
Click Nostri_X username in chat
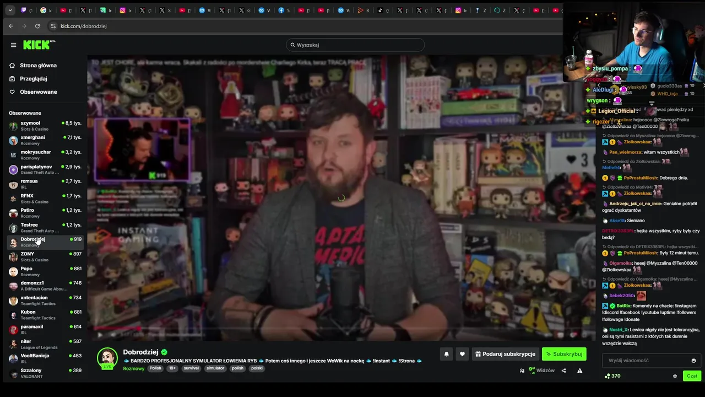click(618, 330)
